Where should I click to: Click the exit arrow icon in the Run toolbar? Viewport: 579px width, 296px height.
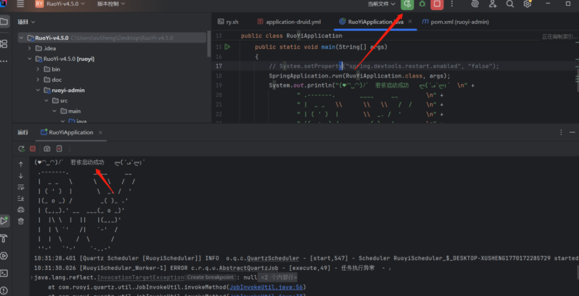[59, 149]
